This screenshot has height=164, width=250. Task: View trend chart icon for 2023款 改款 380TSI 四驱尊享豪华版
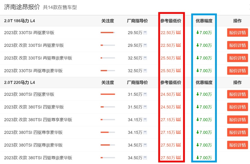[178, 119]
